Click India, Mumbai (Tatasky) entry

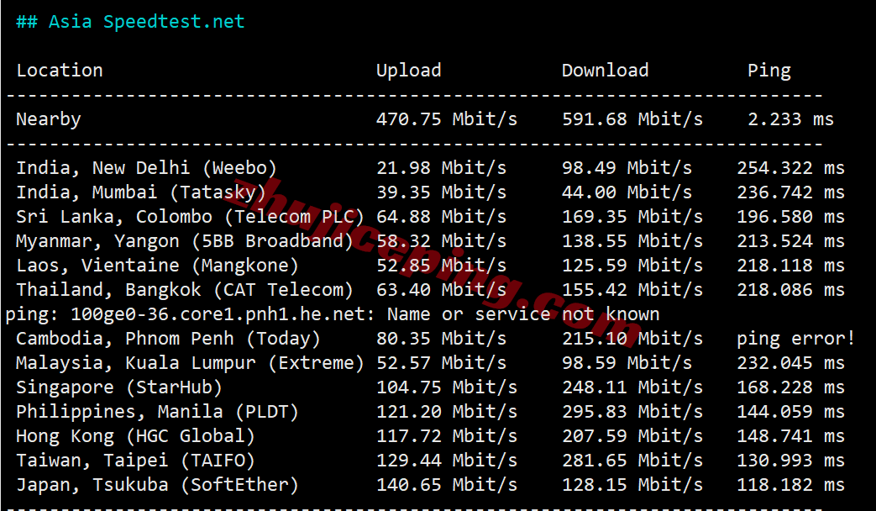pyautogui.click(x=141, y=192)
